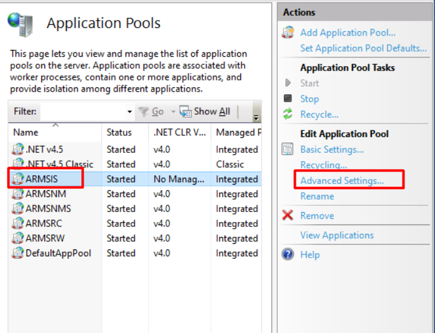The image size is (435, 333).
Task: Click the No Manag... cell of ARMSIS
Action: [x=179, y=179]
